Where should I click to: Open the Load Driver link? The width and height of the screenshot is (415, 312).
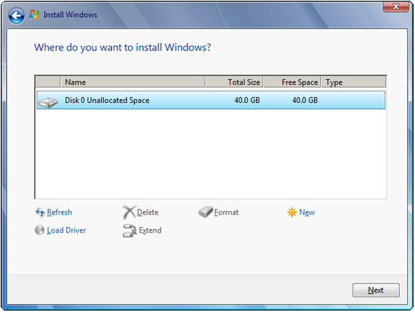(x=66, y=230)
